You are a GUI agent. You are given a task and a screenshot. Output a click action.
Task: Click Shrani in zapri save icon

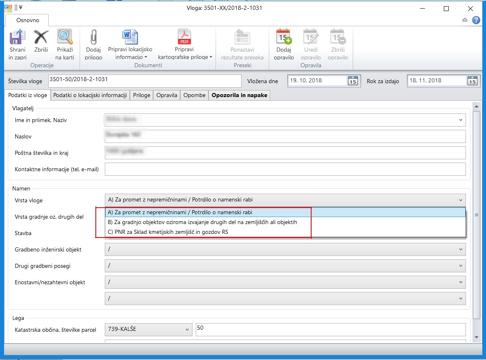tap(17, 38)
